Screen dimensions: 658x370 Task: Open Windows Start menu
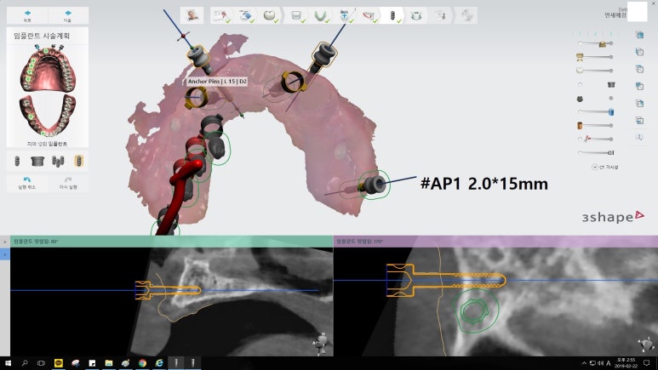pyautogui.click(x=8, y=363)
